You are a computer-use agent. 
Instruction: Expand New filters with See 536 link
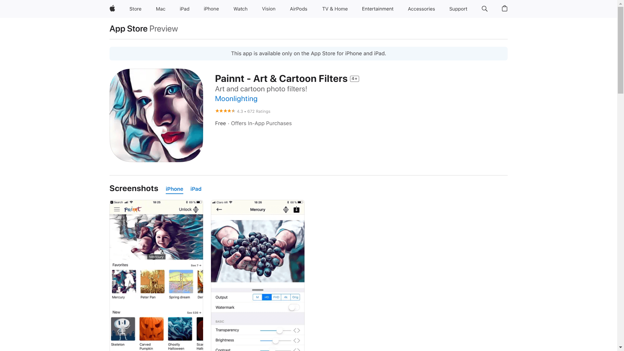click(194, 312)
